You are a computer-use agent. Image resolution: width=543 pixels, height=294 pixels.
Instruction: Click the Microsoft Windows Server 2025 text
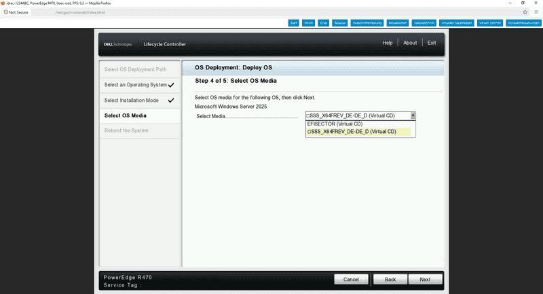231,107
